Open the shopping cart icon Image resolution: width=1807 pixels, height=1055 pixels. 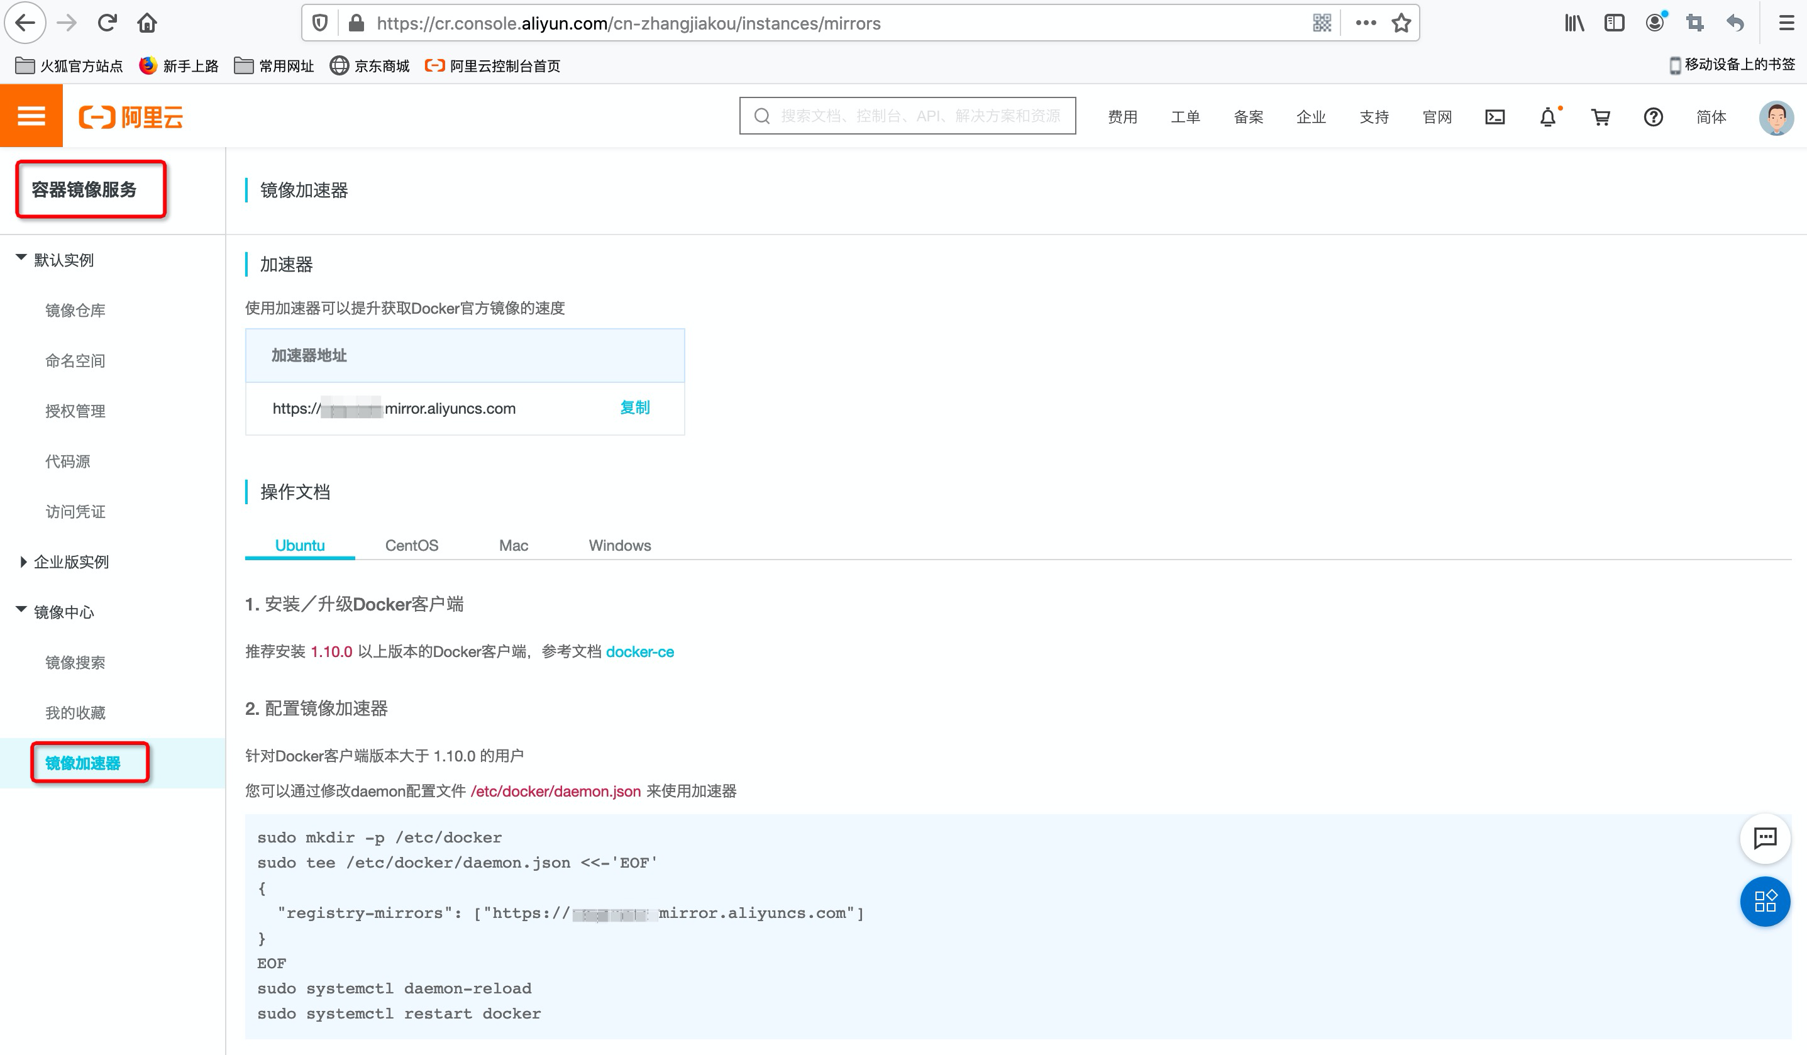(x=1601, y=117)
